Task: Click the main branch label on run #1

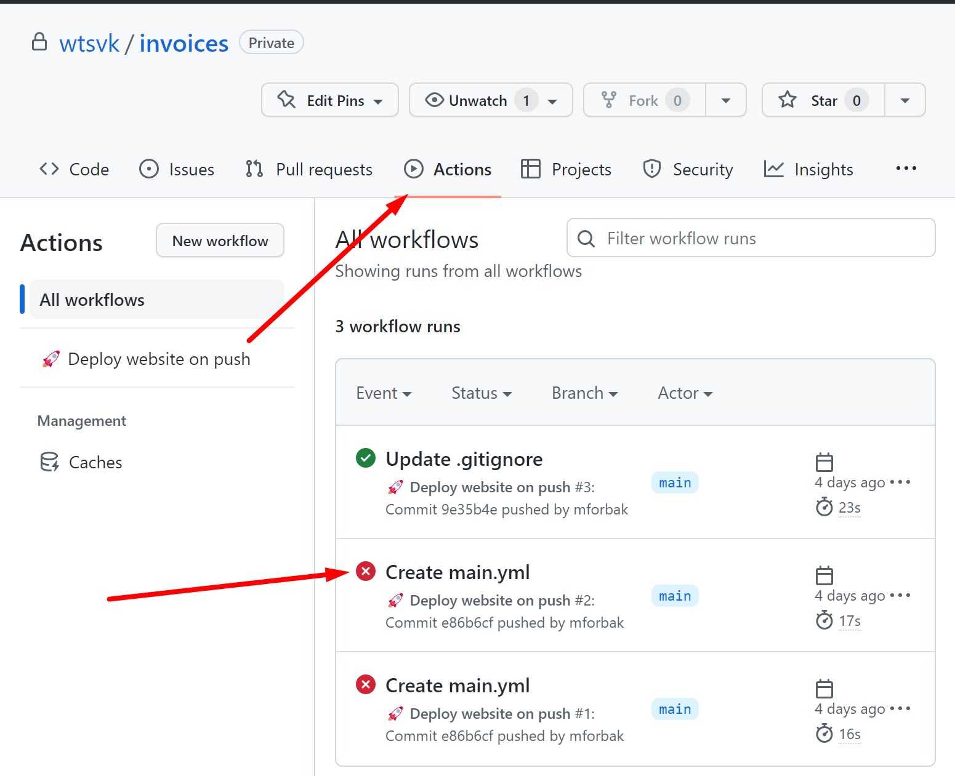Action: point(675,709)
